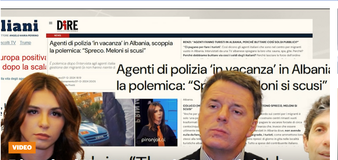This screenshot has height=160, width=338.
Task: Click the DIRE agency logo
Action: coord(67,26)
